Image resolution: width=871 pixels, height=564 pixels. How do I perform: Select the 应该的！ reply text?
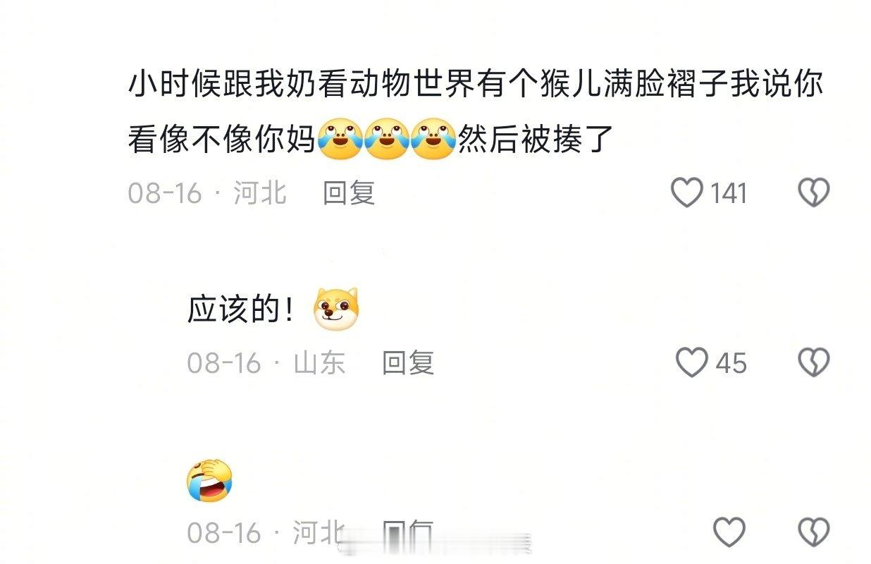tap(241, 310)
